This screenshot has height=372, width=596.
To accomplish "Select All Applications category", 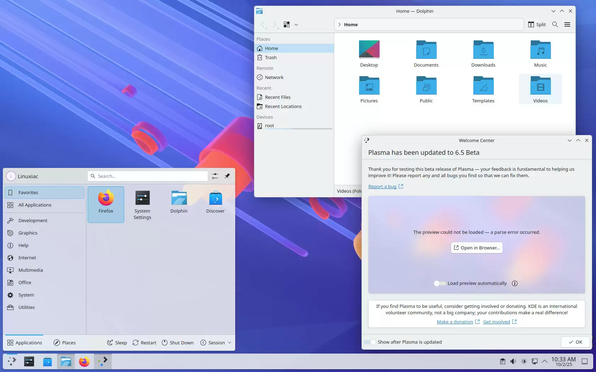I will tap(35, 205).
